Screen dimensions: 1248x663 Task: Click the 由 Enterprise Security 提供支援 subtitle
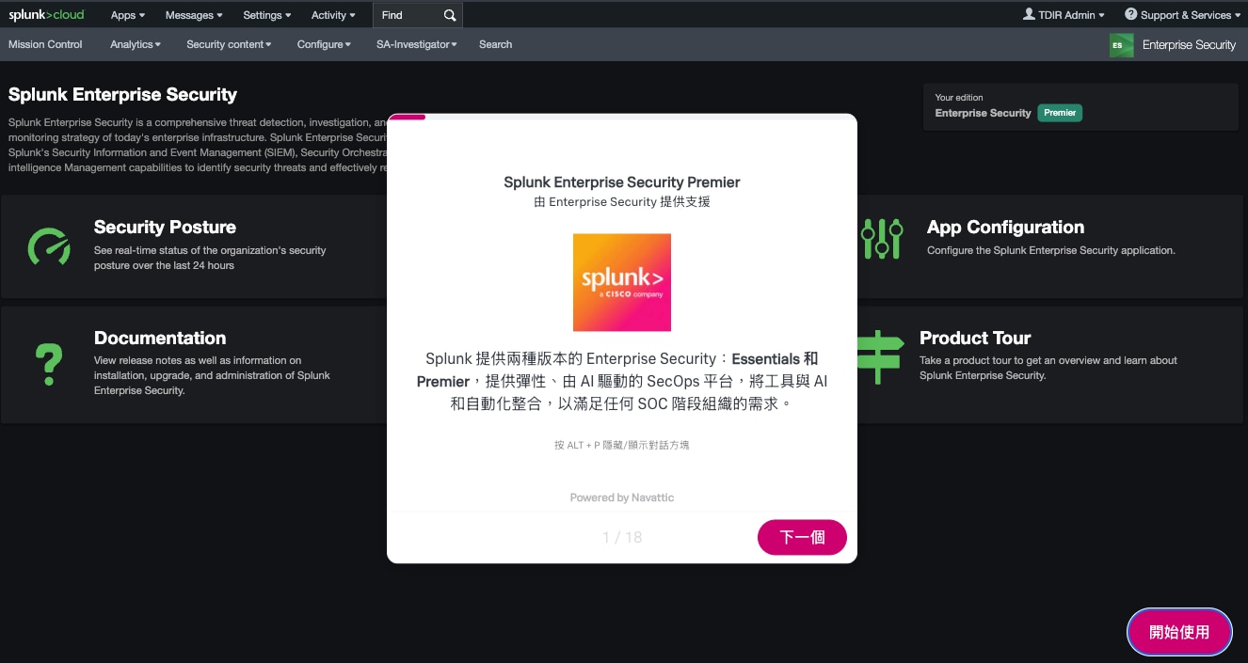pyautogui.click(x=622, y=202)
